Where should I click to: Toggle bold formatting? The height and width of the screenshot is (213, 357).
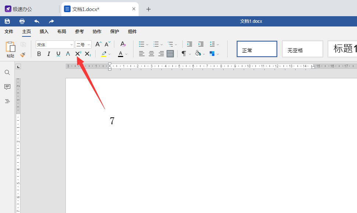pos(39,54)
